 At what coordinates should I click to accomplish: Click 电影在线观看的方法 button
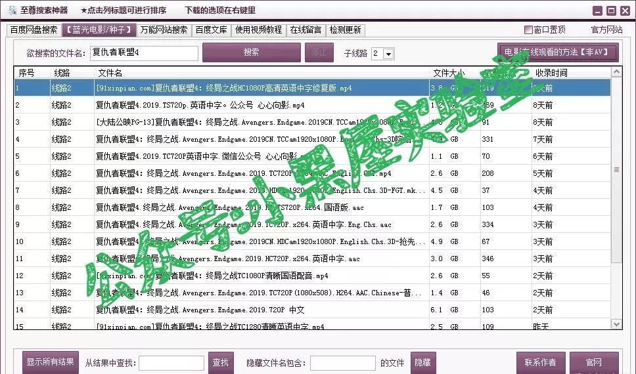click(x=558, y=52)
